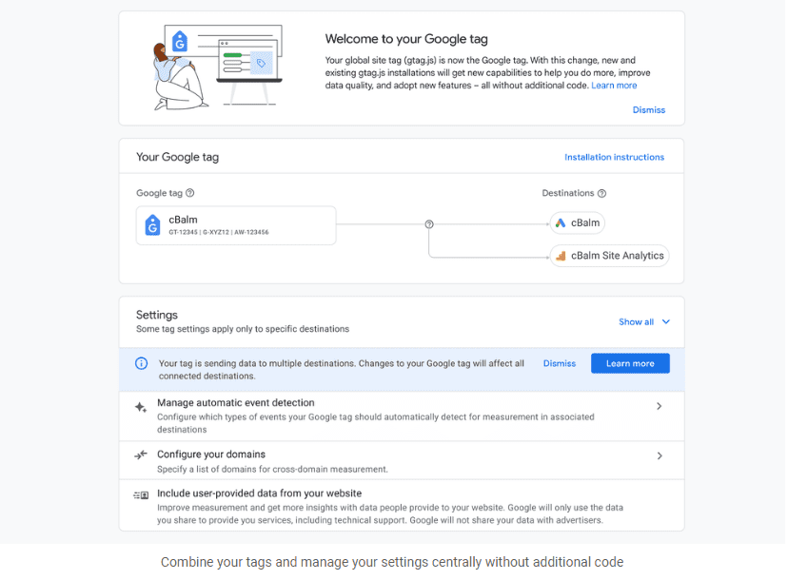788x580 pixels.
Task: Click the question mark on connector line
Action: [429, 224]
